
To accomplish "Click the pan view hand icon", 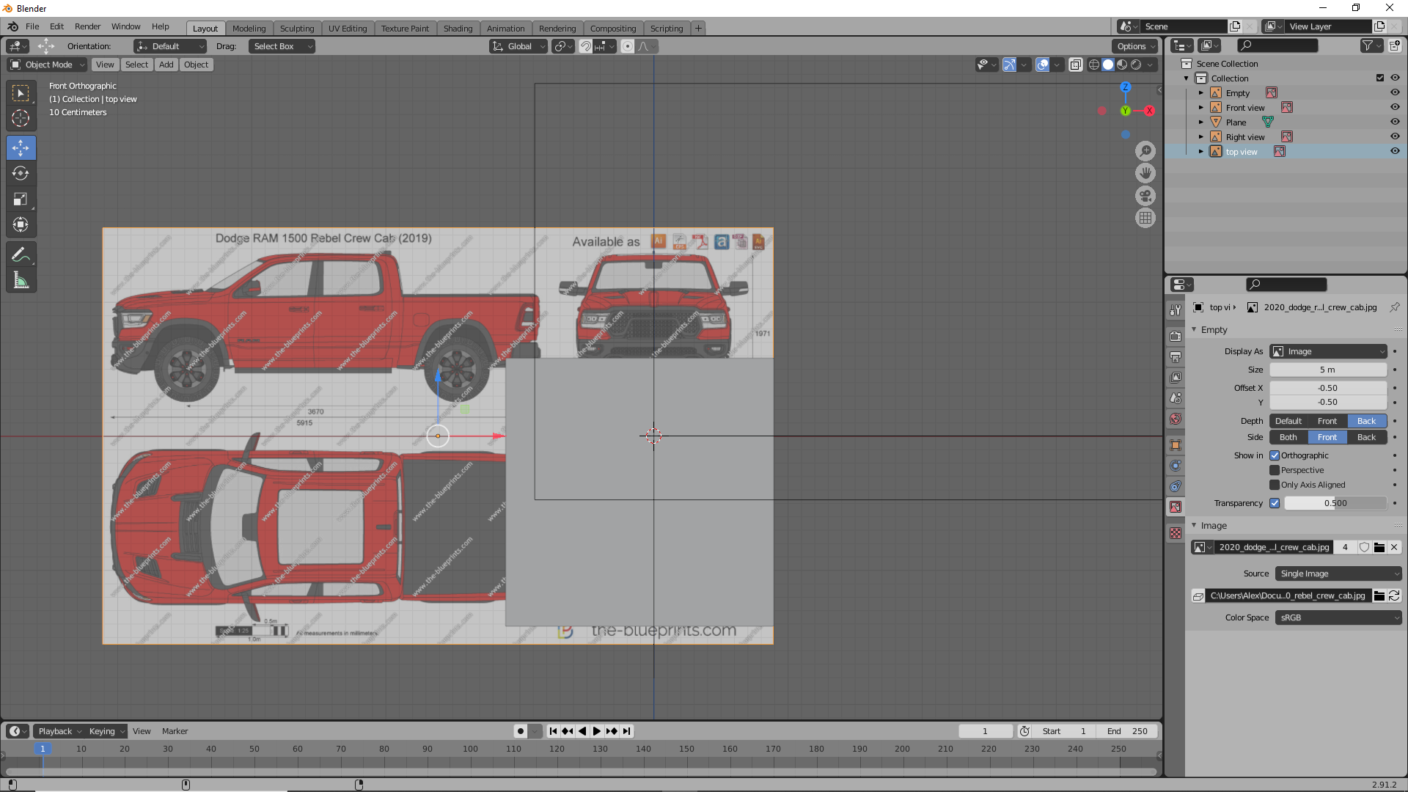I will (1145, 173).
